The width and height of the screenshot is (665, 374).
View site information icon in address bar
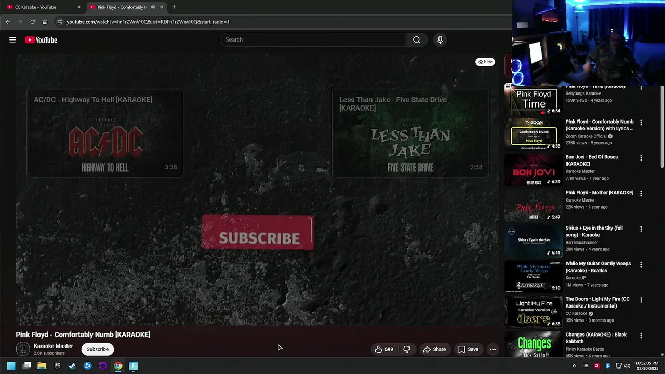pos(60,22)
